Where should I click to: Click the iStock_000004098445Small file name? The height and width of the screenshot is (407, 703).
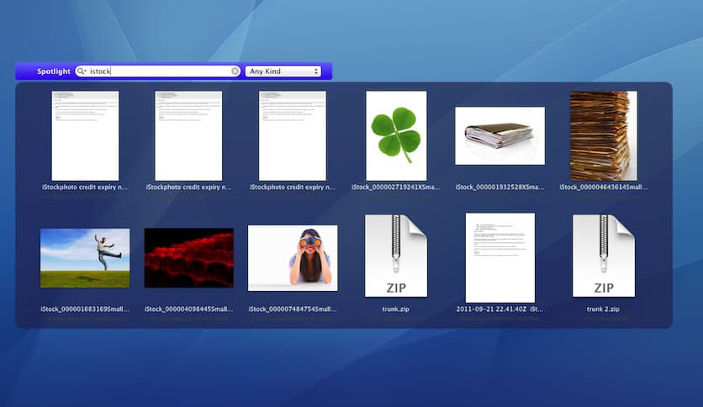pyautogui.click(x=188, y=309)
